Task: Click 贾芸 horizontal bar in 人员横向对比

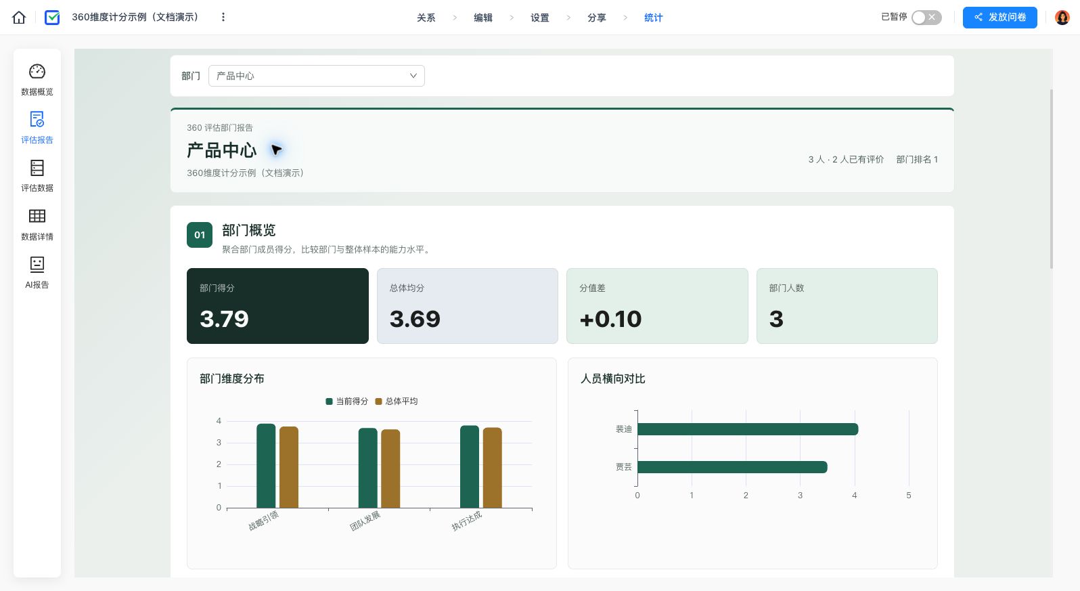Action: pos(732,467)
